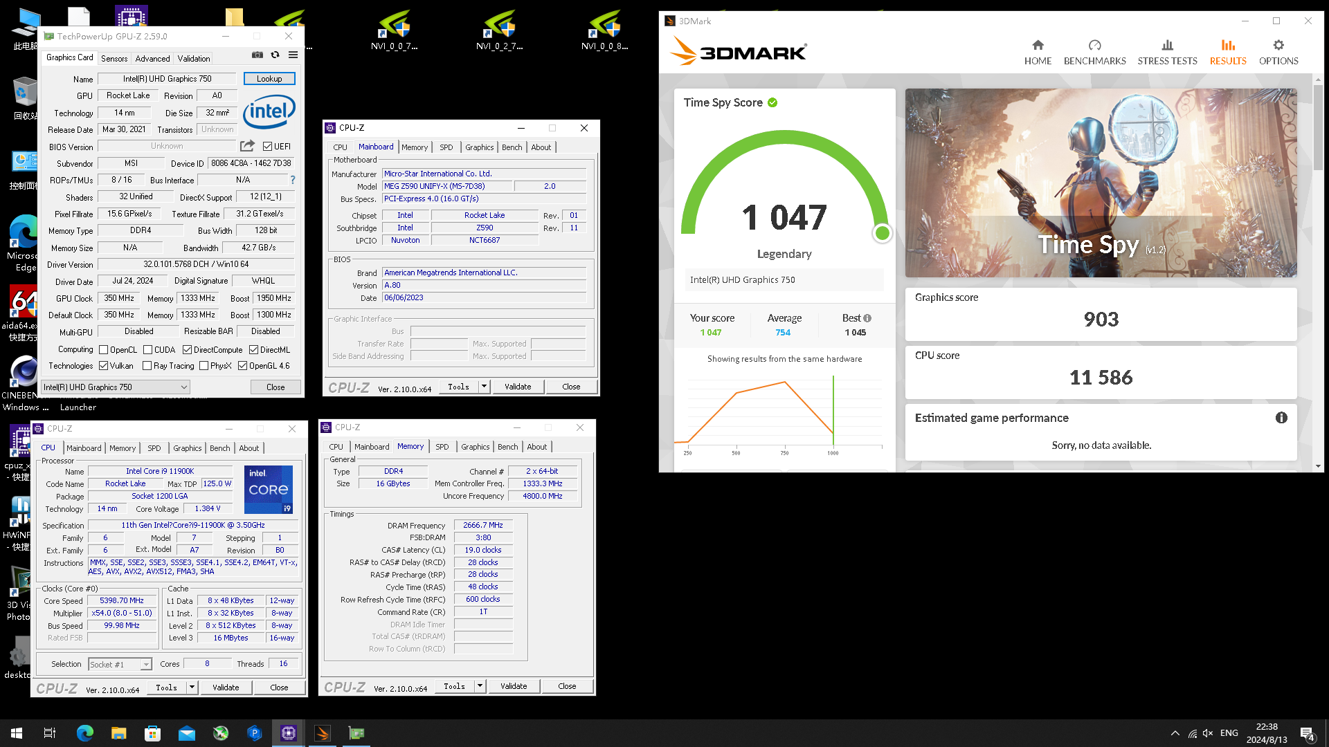Click the 3DMark vertical scrollbar thumb

point(1318,128)
